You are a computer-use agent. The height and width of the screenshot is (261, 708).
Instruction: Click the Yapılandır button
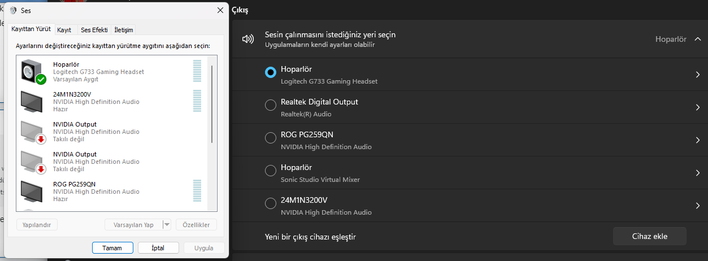(x=37, y=225)
